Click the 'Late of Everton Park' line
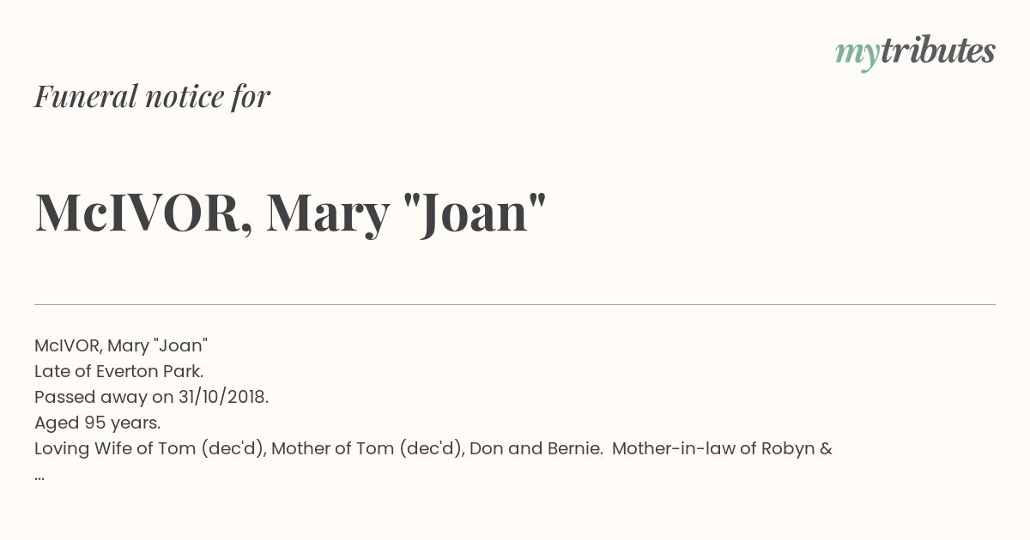 [x=118, y=371]
